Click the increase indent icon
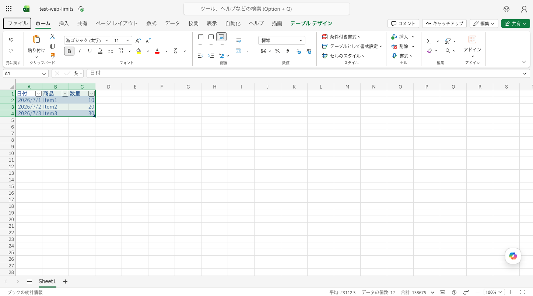 211,56
